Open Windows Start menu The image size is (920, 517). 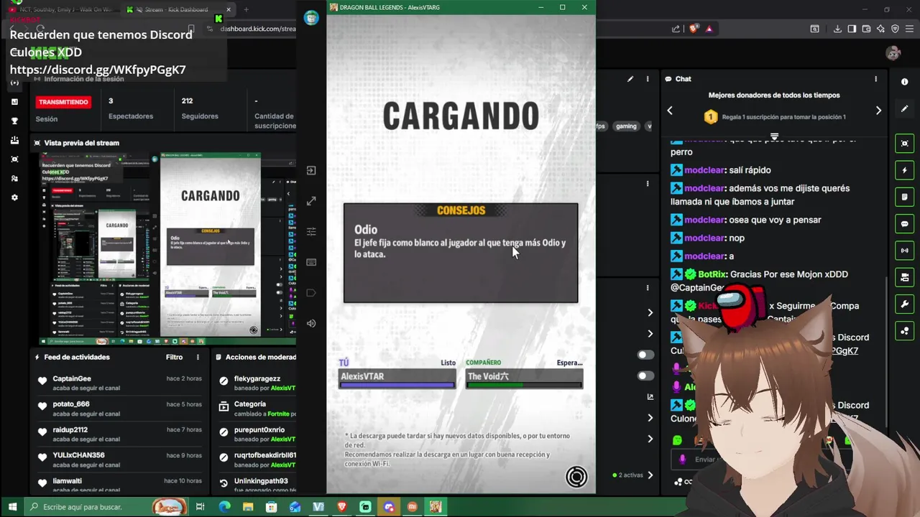[x=12, y=507]
